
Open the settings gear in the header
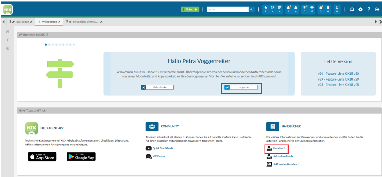coord(360,10)
